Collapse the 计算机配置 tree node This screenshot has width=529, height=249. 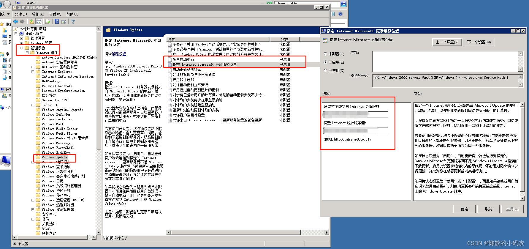[16, 34]
